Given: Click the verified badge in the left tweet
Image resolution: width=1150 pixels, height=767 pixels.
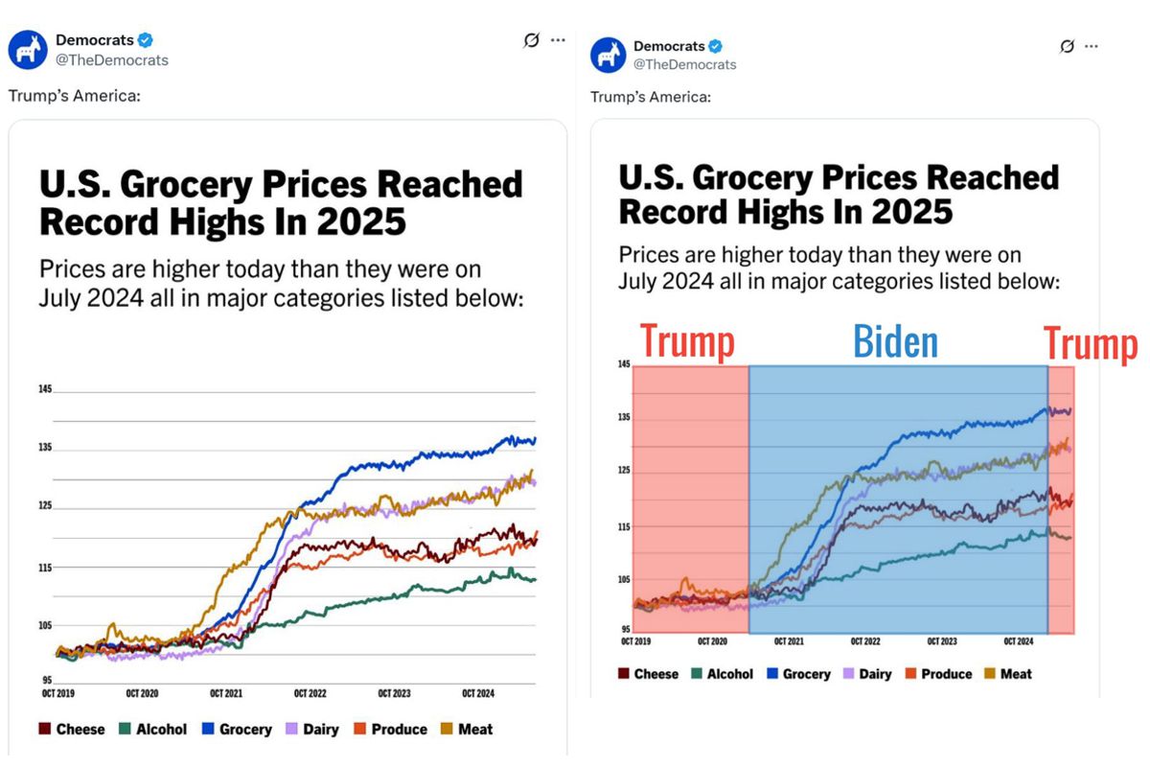Looking at the screenshot, I should pos(146,40).
